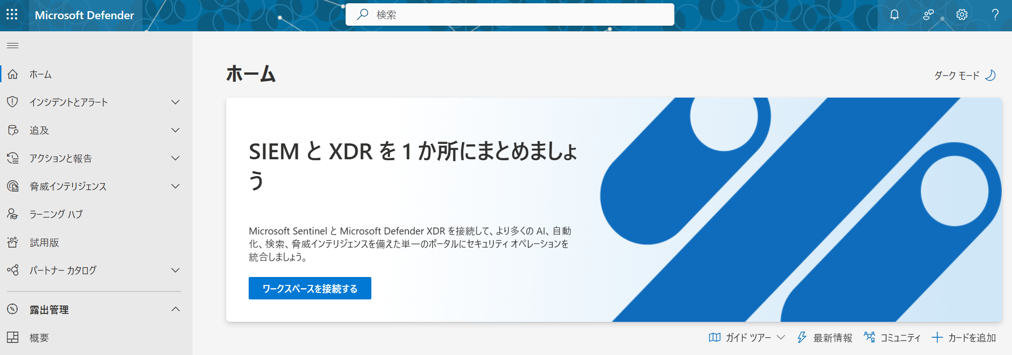Screen dimensions: 1012x355
Task: Click the blue banner illustration
Action: click(801, 210)
